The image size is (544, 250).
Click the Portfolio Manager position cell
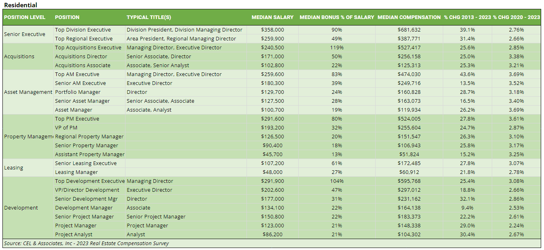click(x=78, y=92)
